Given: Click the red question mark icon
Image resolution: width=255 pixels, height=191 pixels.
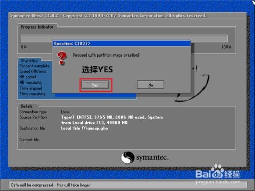Looking at the screenshot, I should click(62, 58).
